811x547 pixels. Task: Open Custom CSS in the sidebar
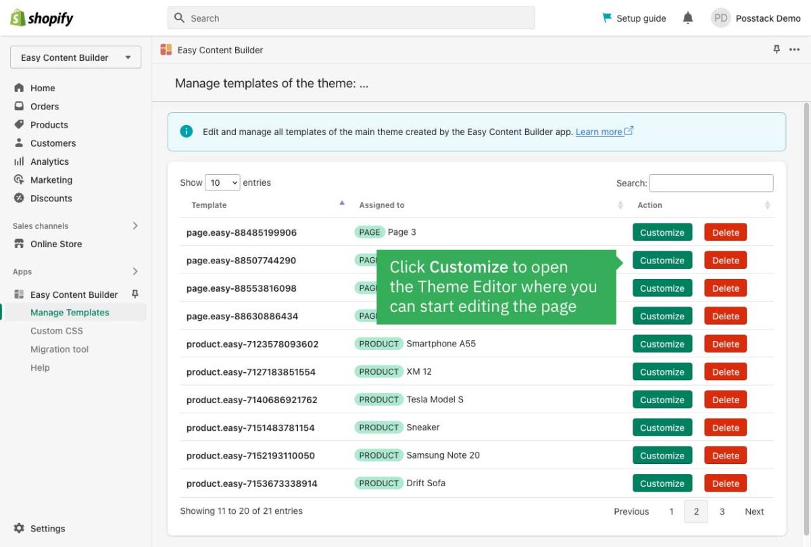[x=57, y=331]
